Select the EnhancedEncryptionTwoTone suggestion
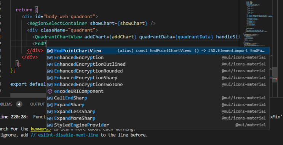This screenshot has width=283, height=145. coord(158,84)
